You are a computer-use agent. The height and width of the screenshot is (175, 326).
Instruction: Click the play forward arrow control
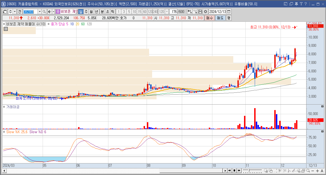[x=225, y=171]
